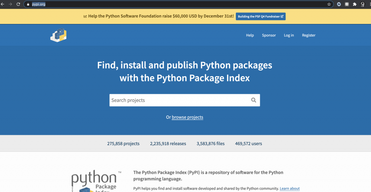The height and width of the screenshot is (192, 371).
Task: Open the Sponsor menu item
Action: tap(269, 35)
